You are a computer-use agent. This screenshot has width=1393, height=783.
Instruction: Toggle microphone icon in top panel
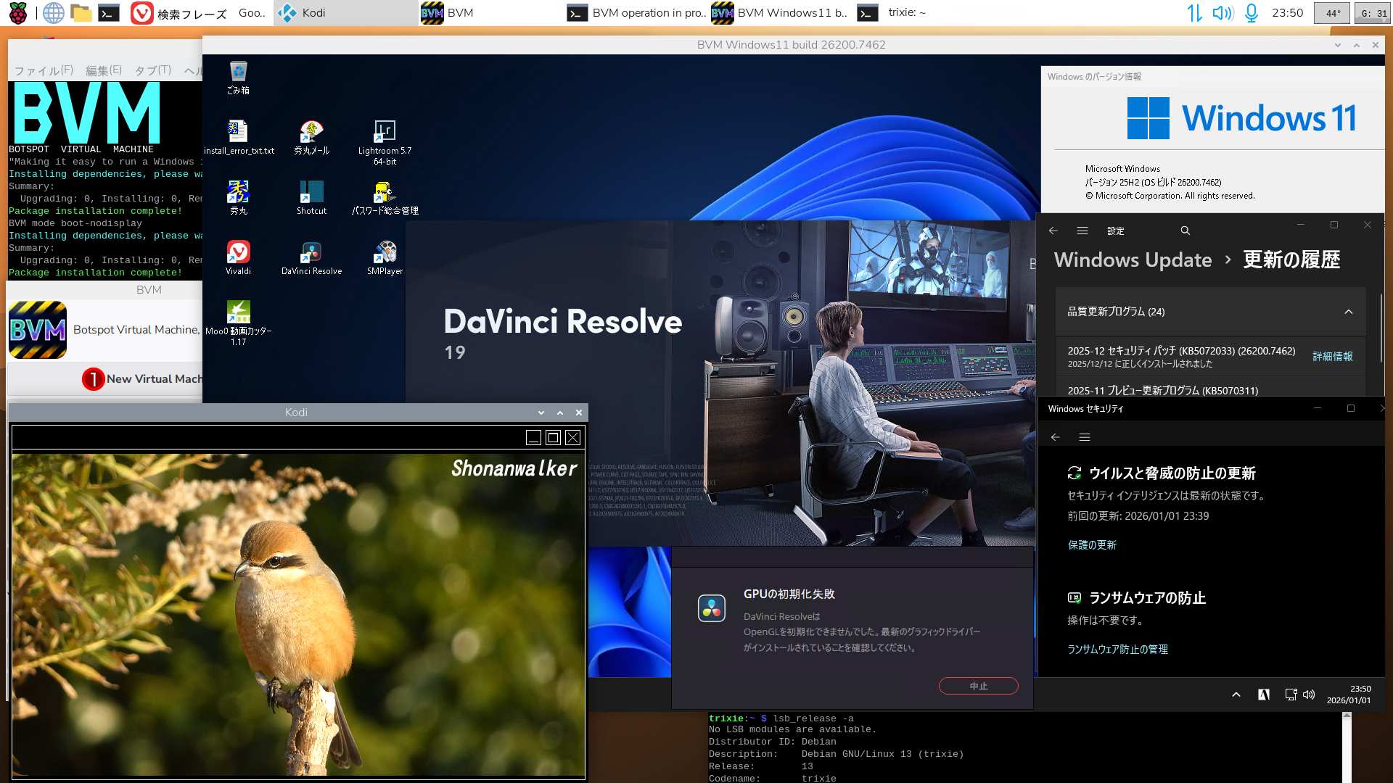click(x=1252, y=12)
